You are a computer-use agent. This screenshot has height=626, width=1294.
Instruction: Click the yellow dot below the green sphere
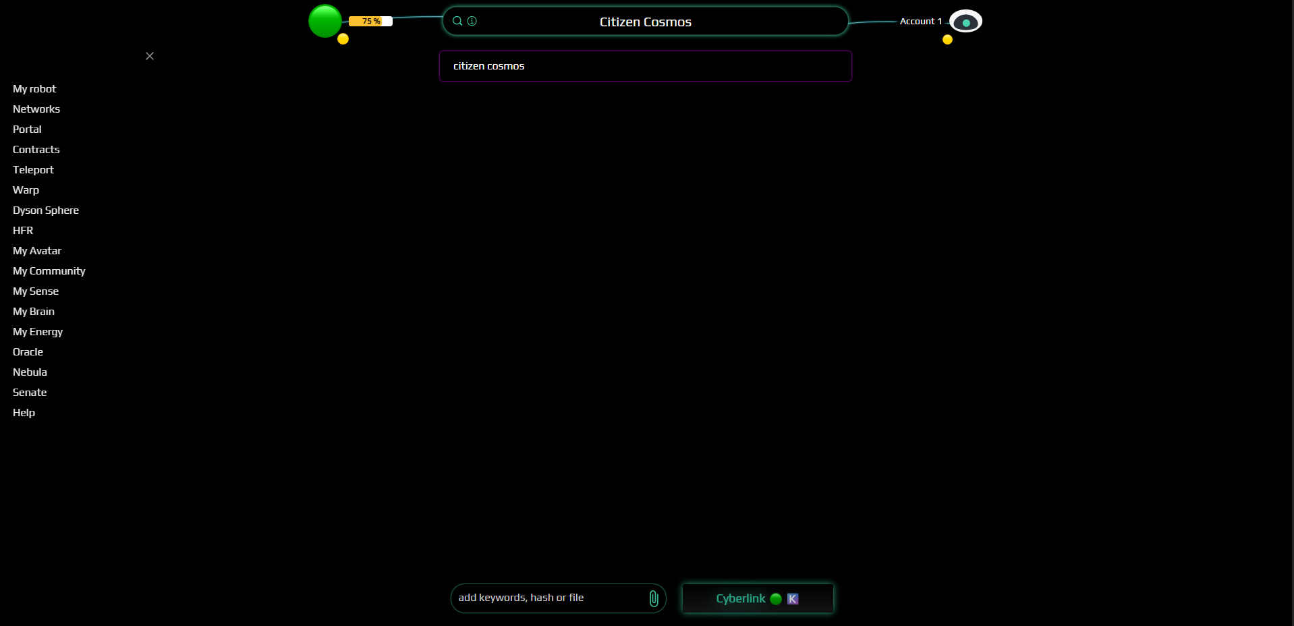tap(343, 39)
